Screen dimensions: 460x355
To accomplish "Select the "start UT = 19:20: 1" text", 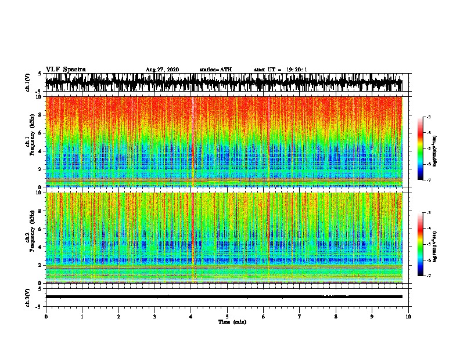I will [281, 70].
